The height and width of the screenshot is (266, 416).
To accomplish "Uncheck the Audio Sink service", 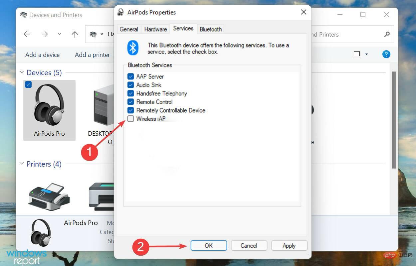I will 131,85.
